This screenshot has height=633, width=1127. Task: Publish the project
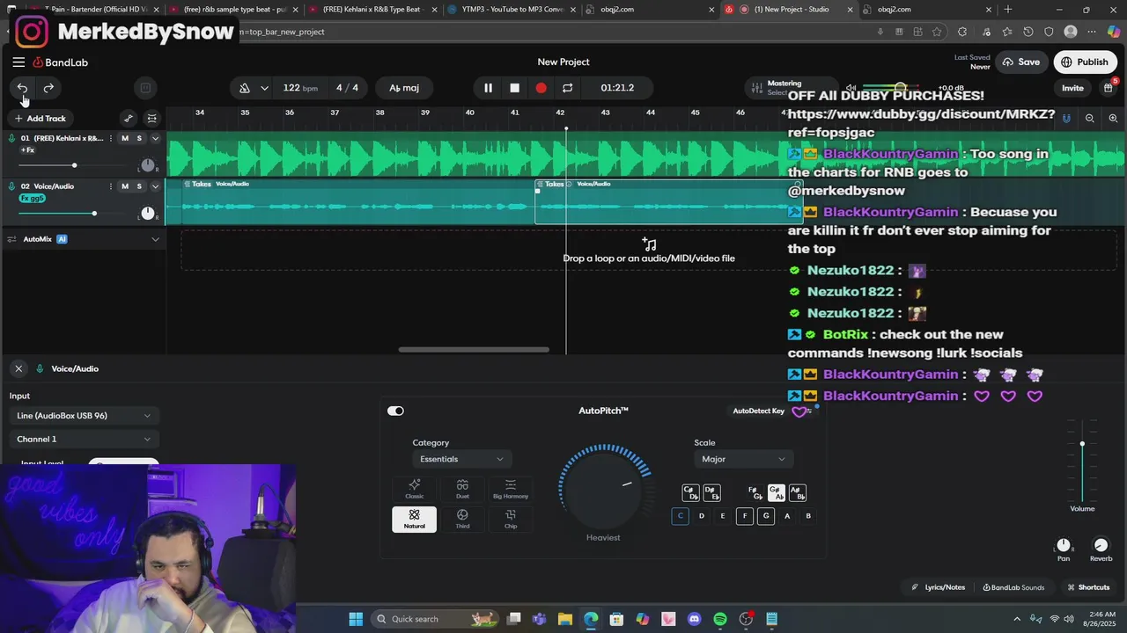(x=1085, y=62)
